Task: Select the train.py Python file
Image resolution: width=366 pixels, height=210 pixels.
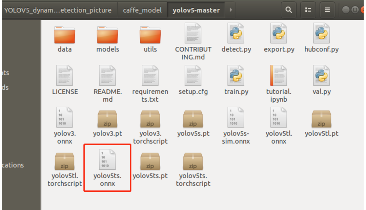Action: click(x=236, y=76)
